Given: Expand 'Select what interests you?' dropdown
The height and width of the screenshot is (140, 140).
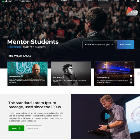Looking at the screenshot, I should (100, 45).
